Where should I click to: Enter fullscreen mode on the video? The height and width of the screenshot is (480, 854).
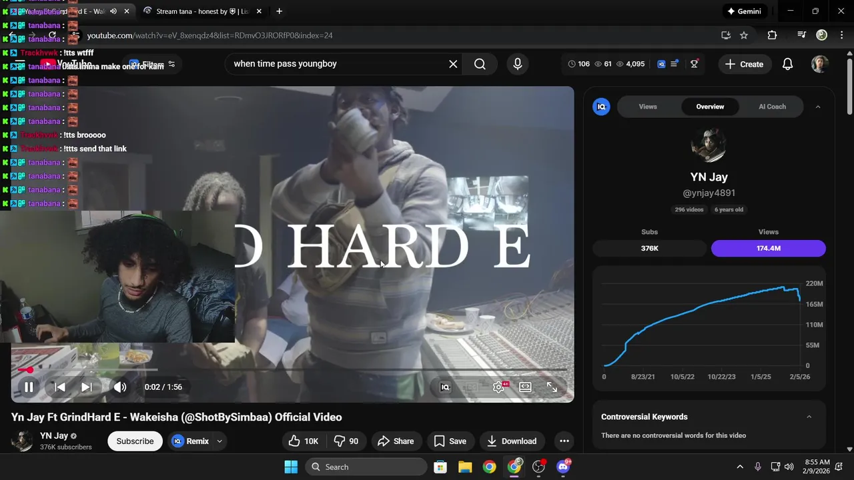552,387
